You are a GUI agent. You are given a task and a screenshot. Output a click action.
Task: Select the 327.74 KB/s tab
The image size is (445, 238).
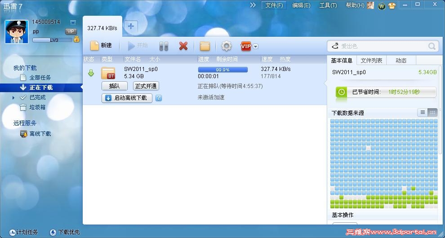[x=102, y=28]
